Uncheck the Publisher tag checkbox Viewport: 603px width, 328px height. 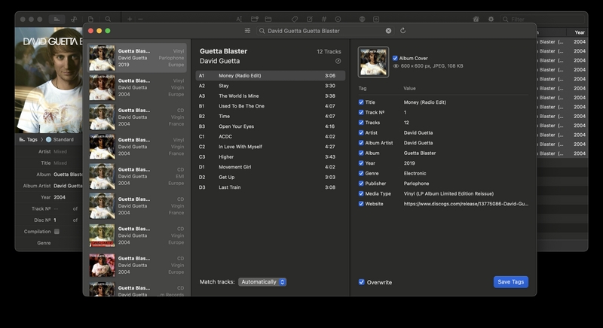[x=361, y=184]
